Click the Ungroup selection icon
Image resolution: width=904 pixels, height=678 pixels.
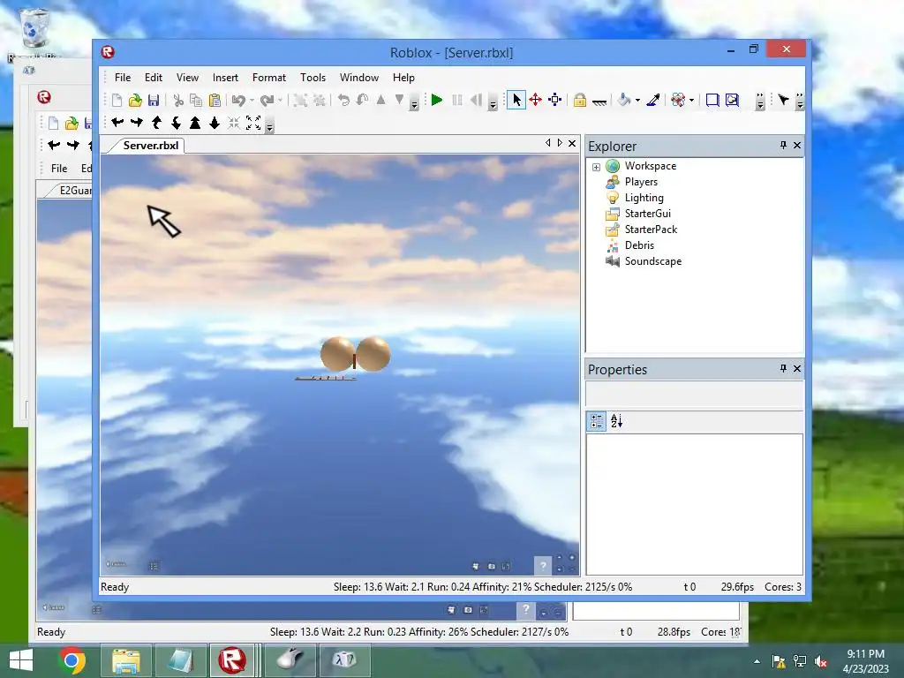(319, 101)
